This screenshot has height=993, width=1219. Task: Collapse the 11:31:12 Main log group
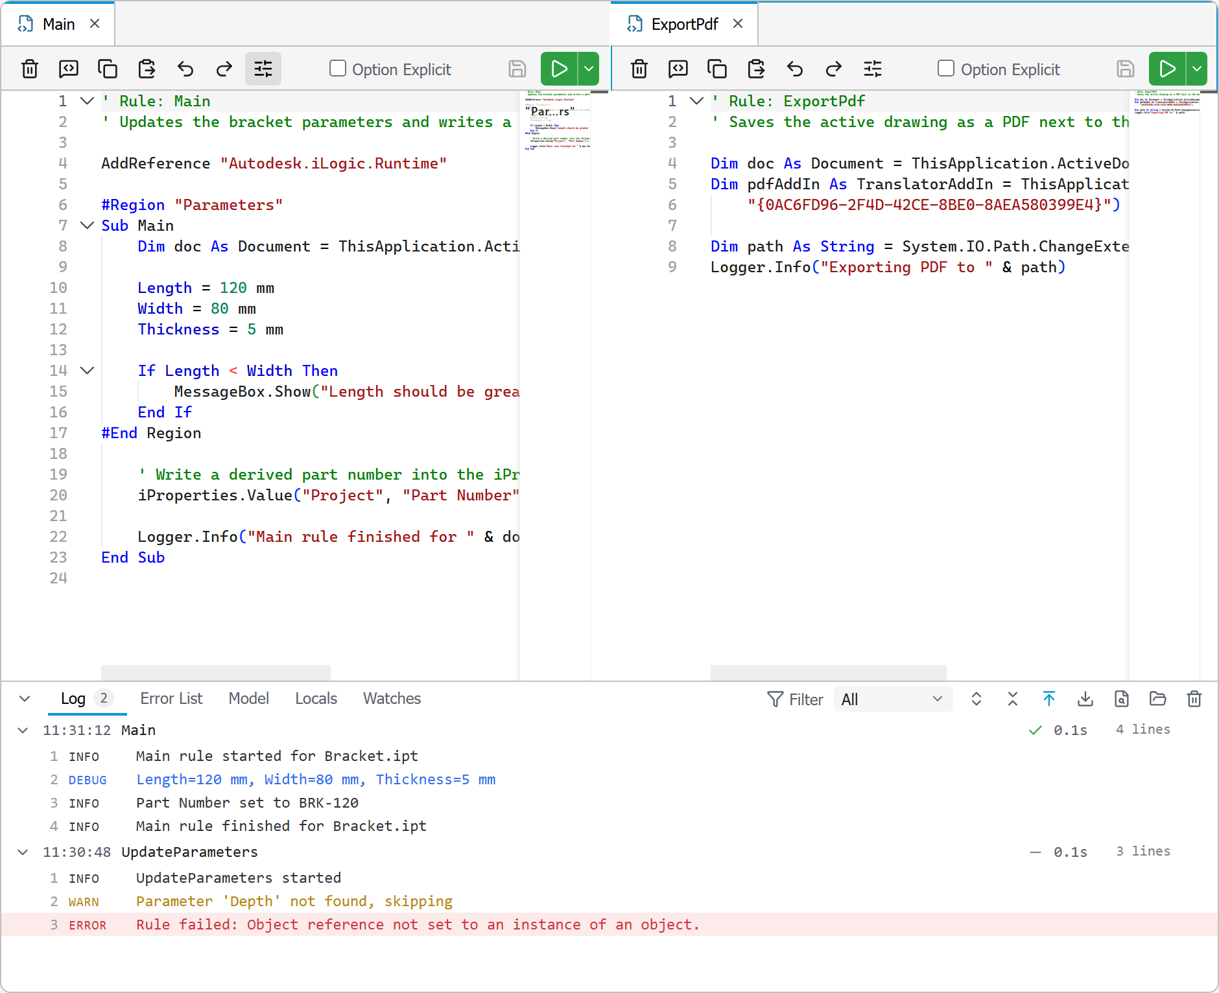coord(23,730)
